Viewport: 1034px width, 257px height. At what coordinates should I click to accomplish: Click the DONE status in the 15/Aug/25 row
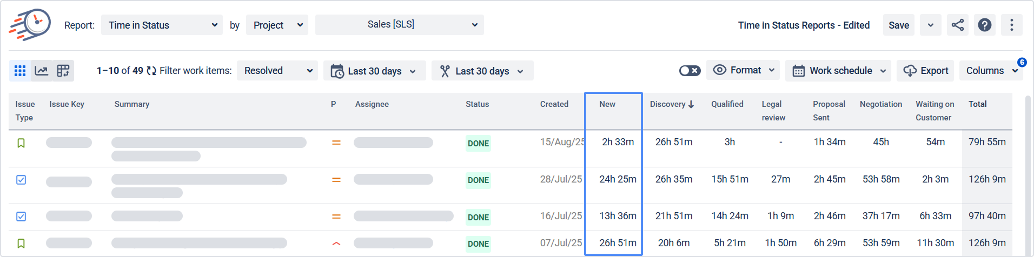tap(478, 143)
